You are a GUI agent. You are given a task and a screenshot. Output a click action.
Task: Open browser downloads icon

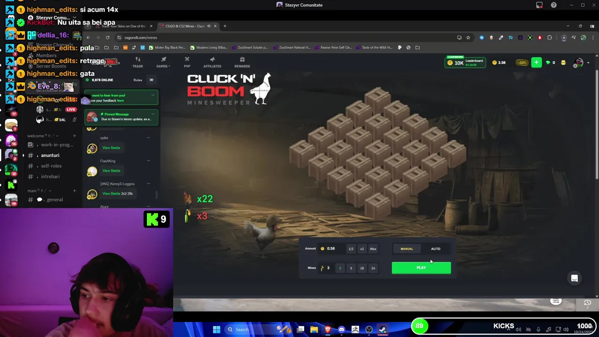click(564, 37)
